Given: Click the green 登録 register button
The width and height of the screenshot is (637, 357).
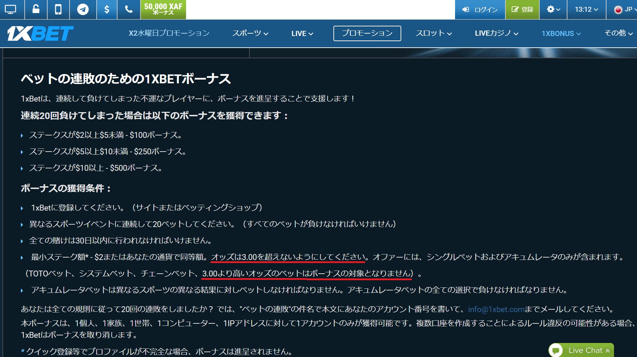Looking at the screenshot, I should [x=522, y=9].
